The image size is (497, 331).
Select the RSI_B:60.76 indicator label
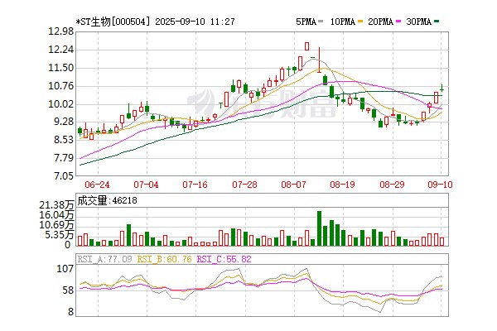coord(166,259)
